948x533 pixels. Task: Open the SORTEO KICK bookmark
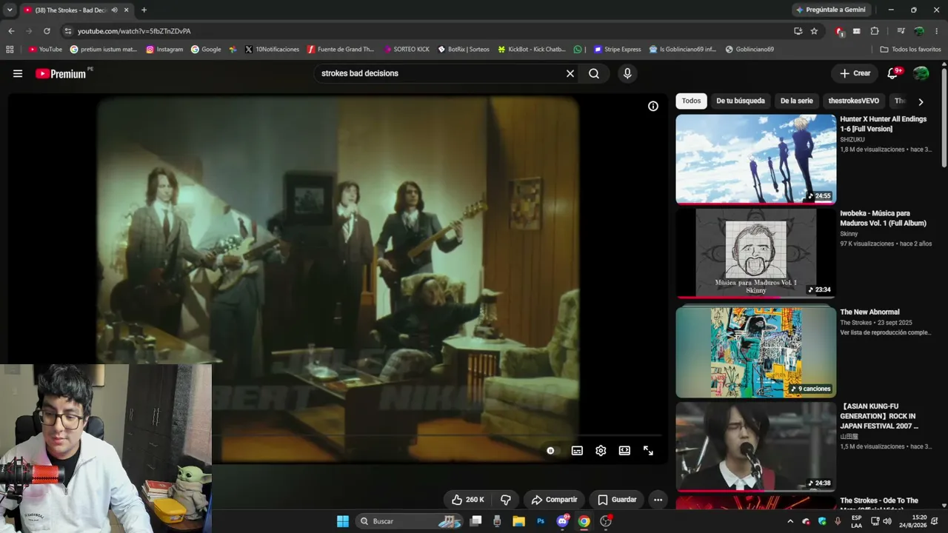(x=407, y=50)
